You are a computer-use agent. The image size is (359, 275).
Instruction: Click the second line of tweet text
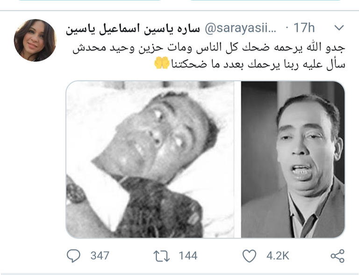click(250, 64)
